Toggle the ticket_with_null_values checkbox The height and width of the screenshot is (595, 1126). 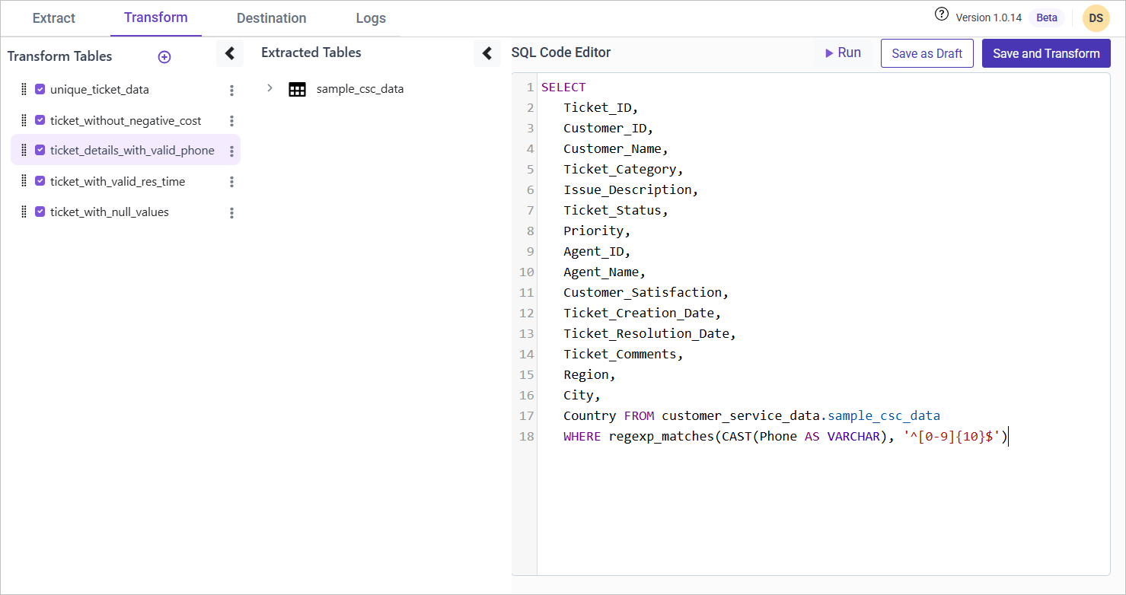point(40,212)
